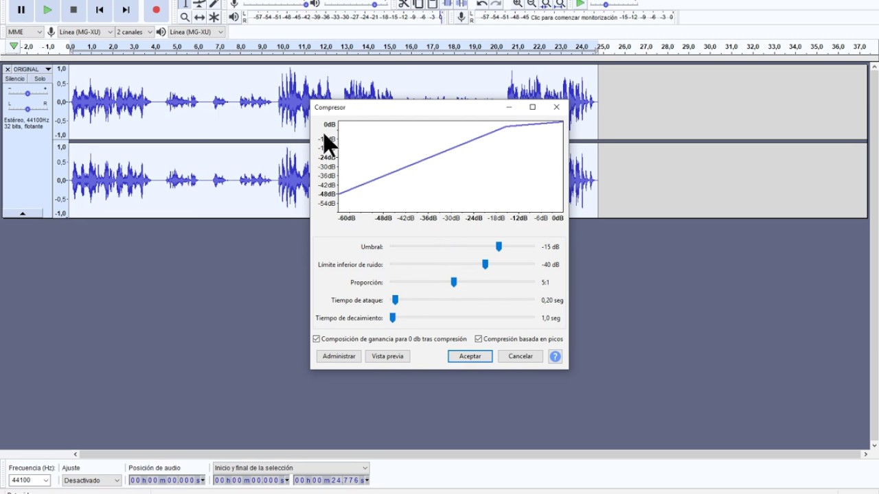The width and height of the screenshot is (879, 494).
Task: Collapse the track with the up arrow
Action: (x=22, y=214)
